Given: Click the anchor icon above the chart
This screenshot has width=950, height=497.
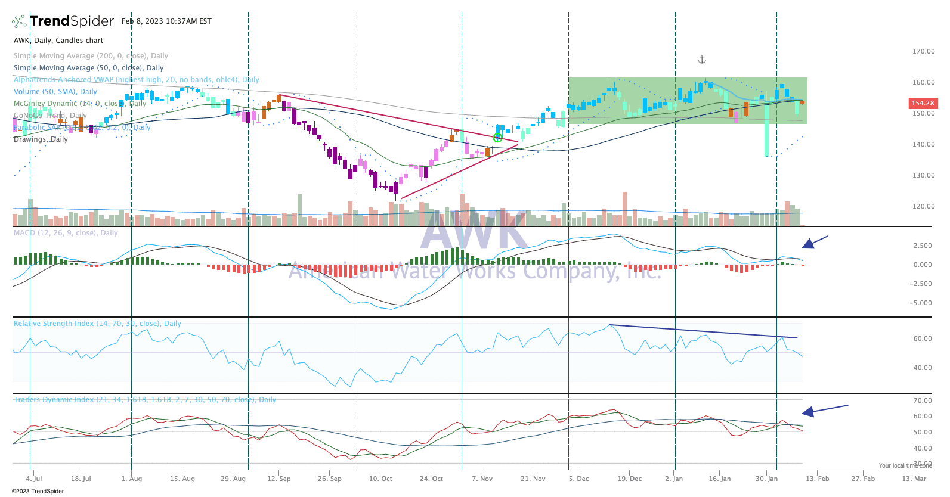Looking at the screenshot, I should pyautogui.click(x=702, y=60).
